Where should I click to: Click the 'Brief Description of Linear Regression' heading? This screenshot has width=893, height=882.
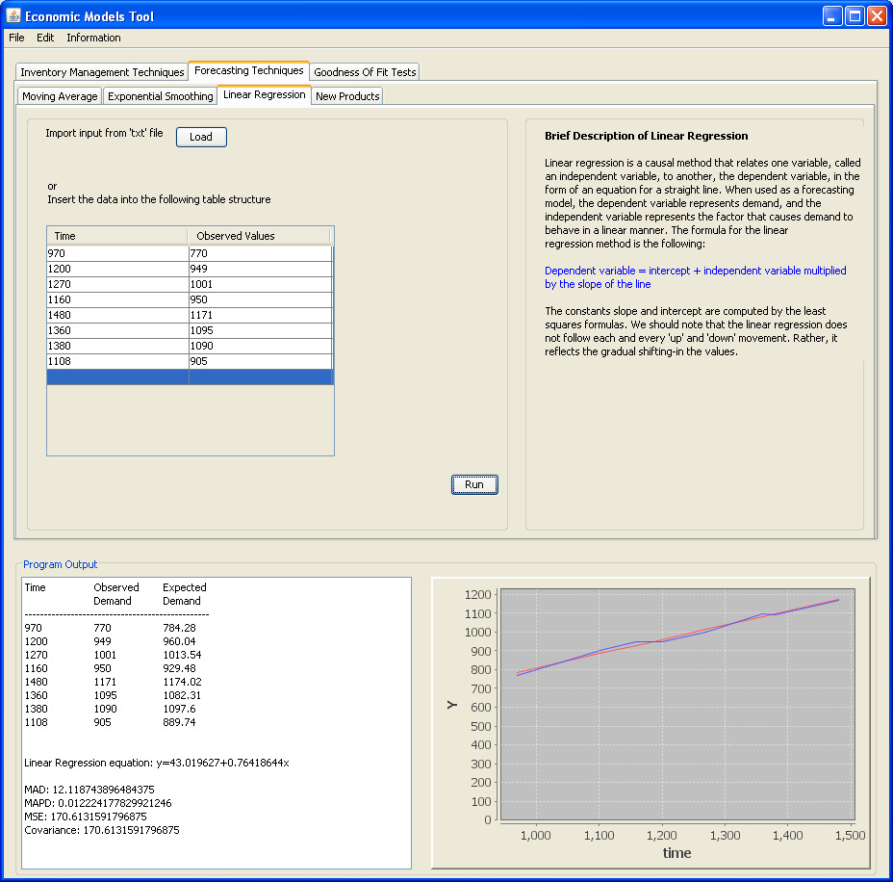pos(647,136)
